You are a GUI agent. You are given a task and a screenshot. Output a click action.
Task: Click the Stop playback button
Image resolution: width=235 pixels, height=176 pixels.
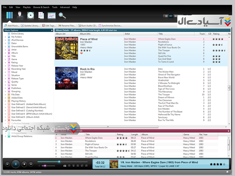tap(25, 164)
